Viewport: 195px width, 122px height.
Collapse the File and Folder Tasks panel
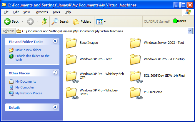[55, 41]
